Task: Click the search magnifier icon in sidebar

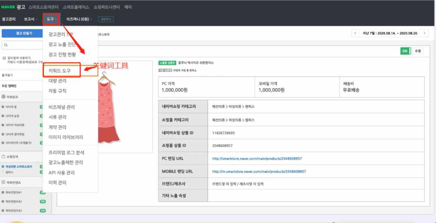Action: pyautogui.click(x=6, y=45)
